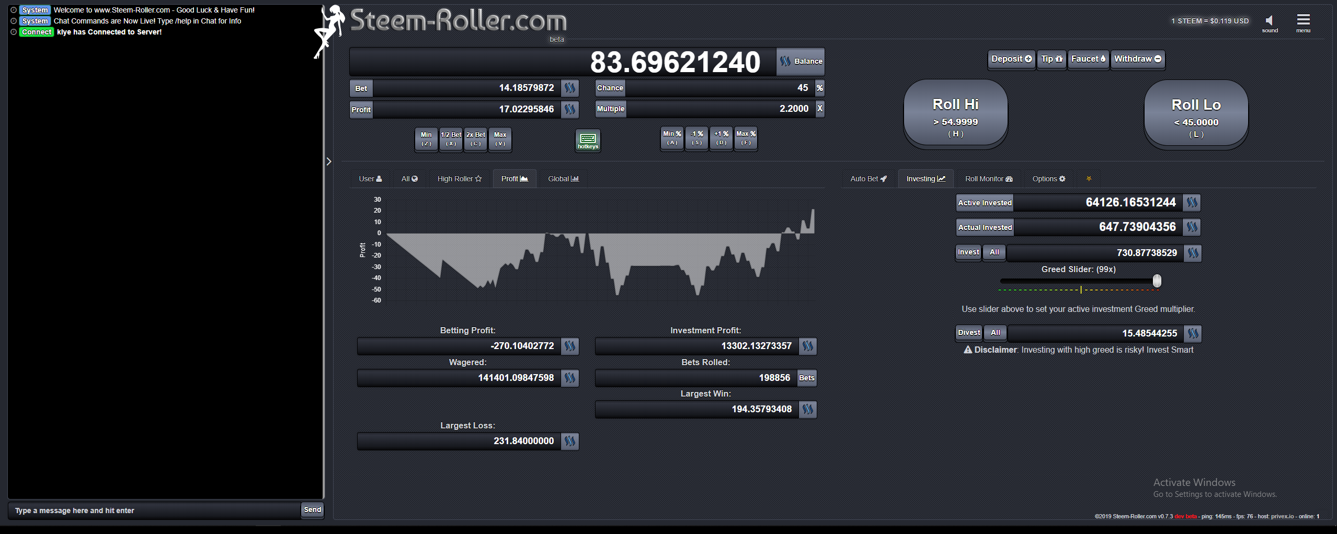Image resolution: width=1337 pixels, height=534 pixels.
Task: Click the Chance value field
Action: (720, 88)
